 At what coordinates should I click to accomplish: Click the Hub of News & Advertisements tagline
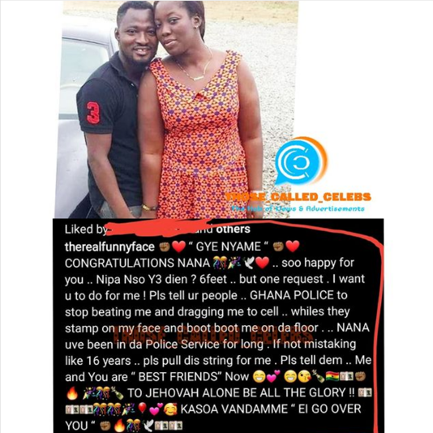298,209
